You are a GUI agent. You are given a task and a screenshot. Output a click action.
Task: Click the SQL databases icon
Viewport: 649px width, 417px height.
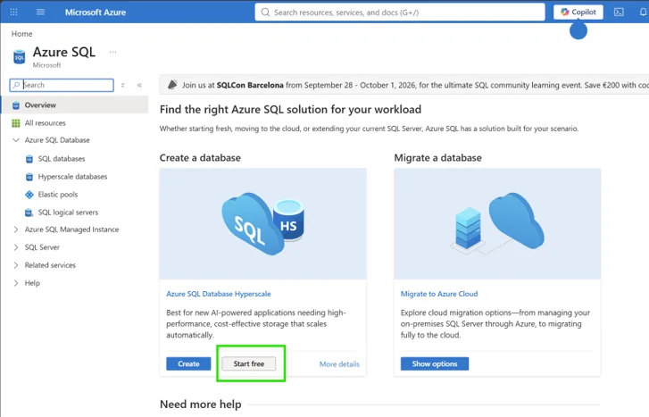coord(29,159)
